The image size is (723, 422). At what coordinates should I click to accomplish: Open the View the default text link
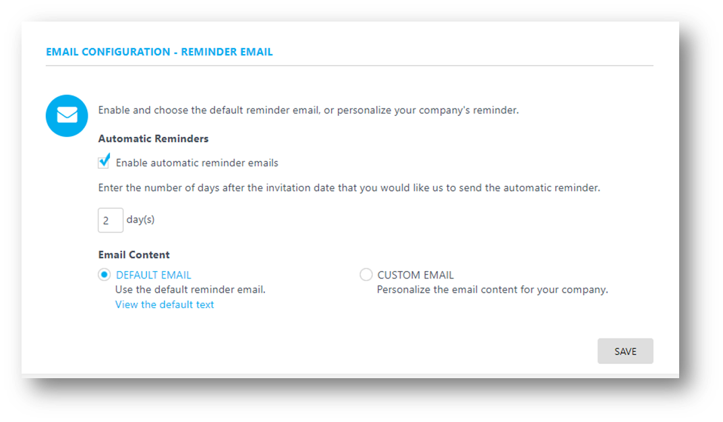pos(165,305)
